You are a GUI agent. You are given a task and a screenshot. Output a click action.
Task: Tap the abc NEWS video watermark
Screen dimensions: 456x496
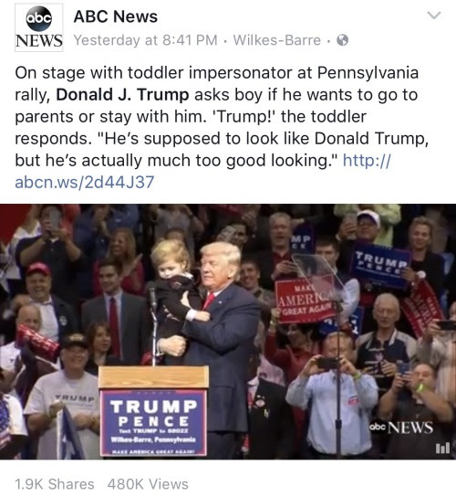click(x=400, y=427)
